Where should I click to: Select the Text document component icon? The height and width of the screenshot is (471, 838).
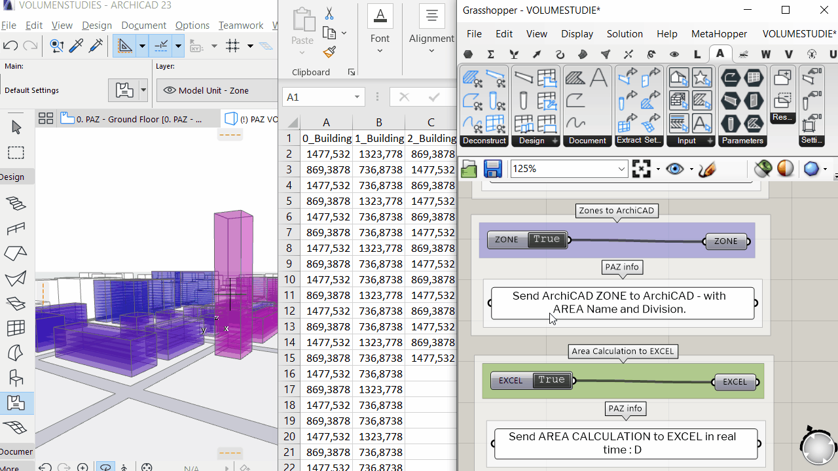coord(598,78)
